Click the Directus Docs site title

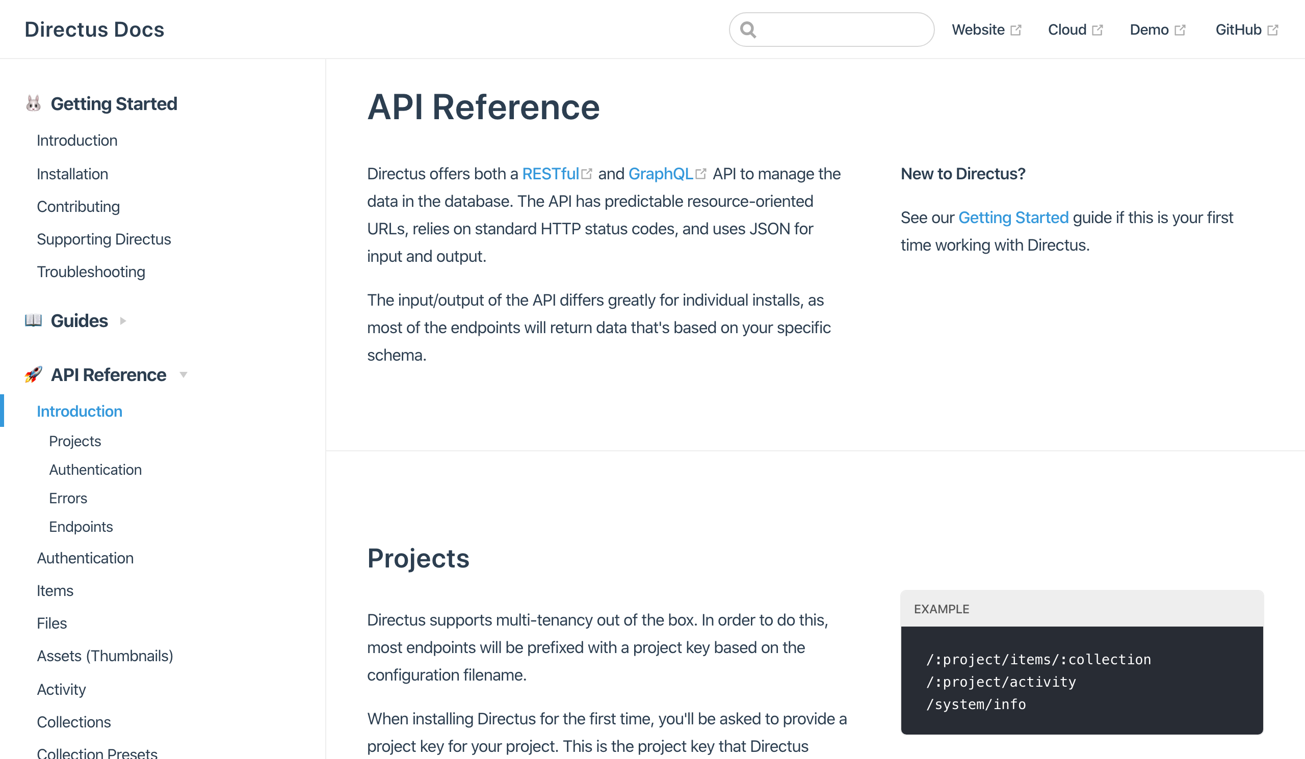(94, 30)
